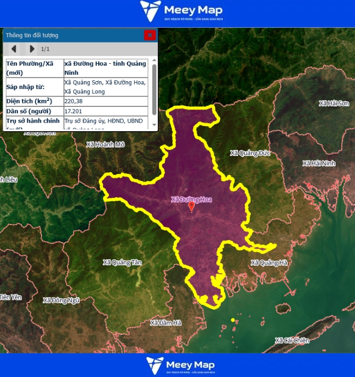Select the Xã Quảng Hà commune label
The image size is (355, 377).
click(x=268, y=263)
